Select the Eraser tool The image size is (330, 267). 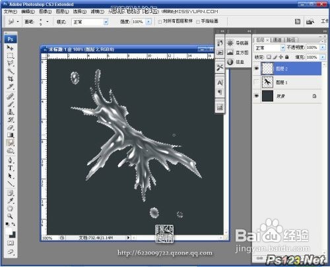pyautogui.click(x=10, y=127)
